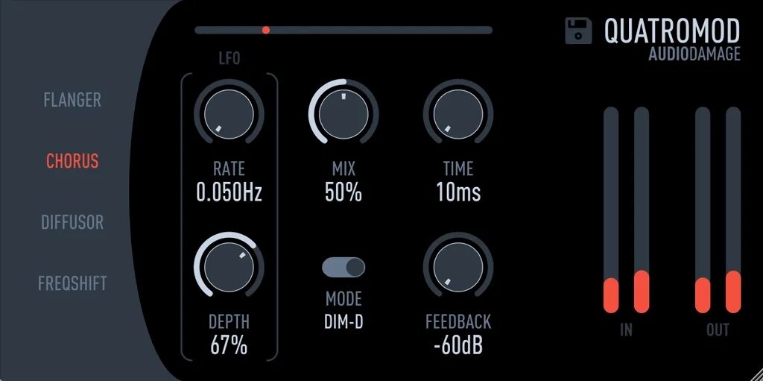Screen dimensions: 763x381
Task: Click the LFO Rate knob
Action: 229,114
